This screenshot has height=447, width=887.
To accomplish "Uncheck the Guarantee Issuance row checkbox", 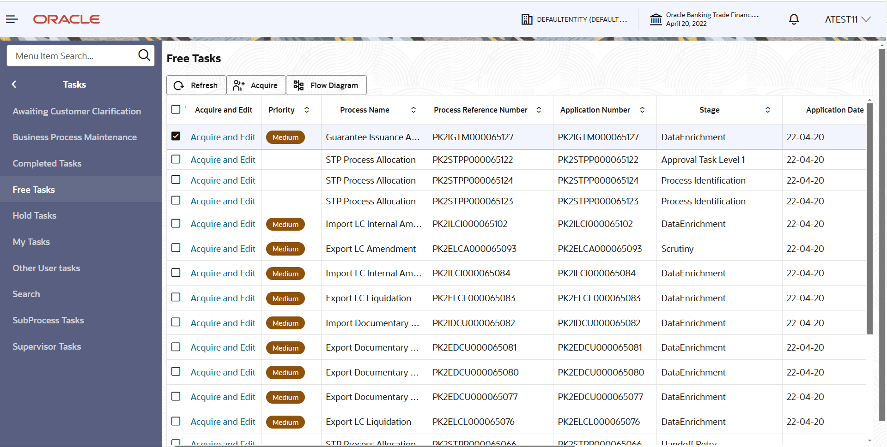I will click(x=176, y=136).
